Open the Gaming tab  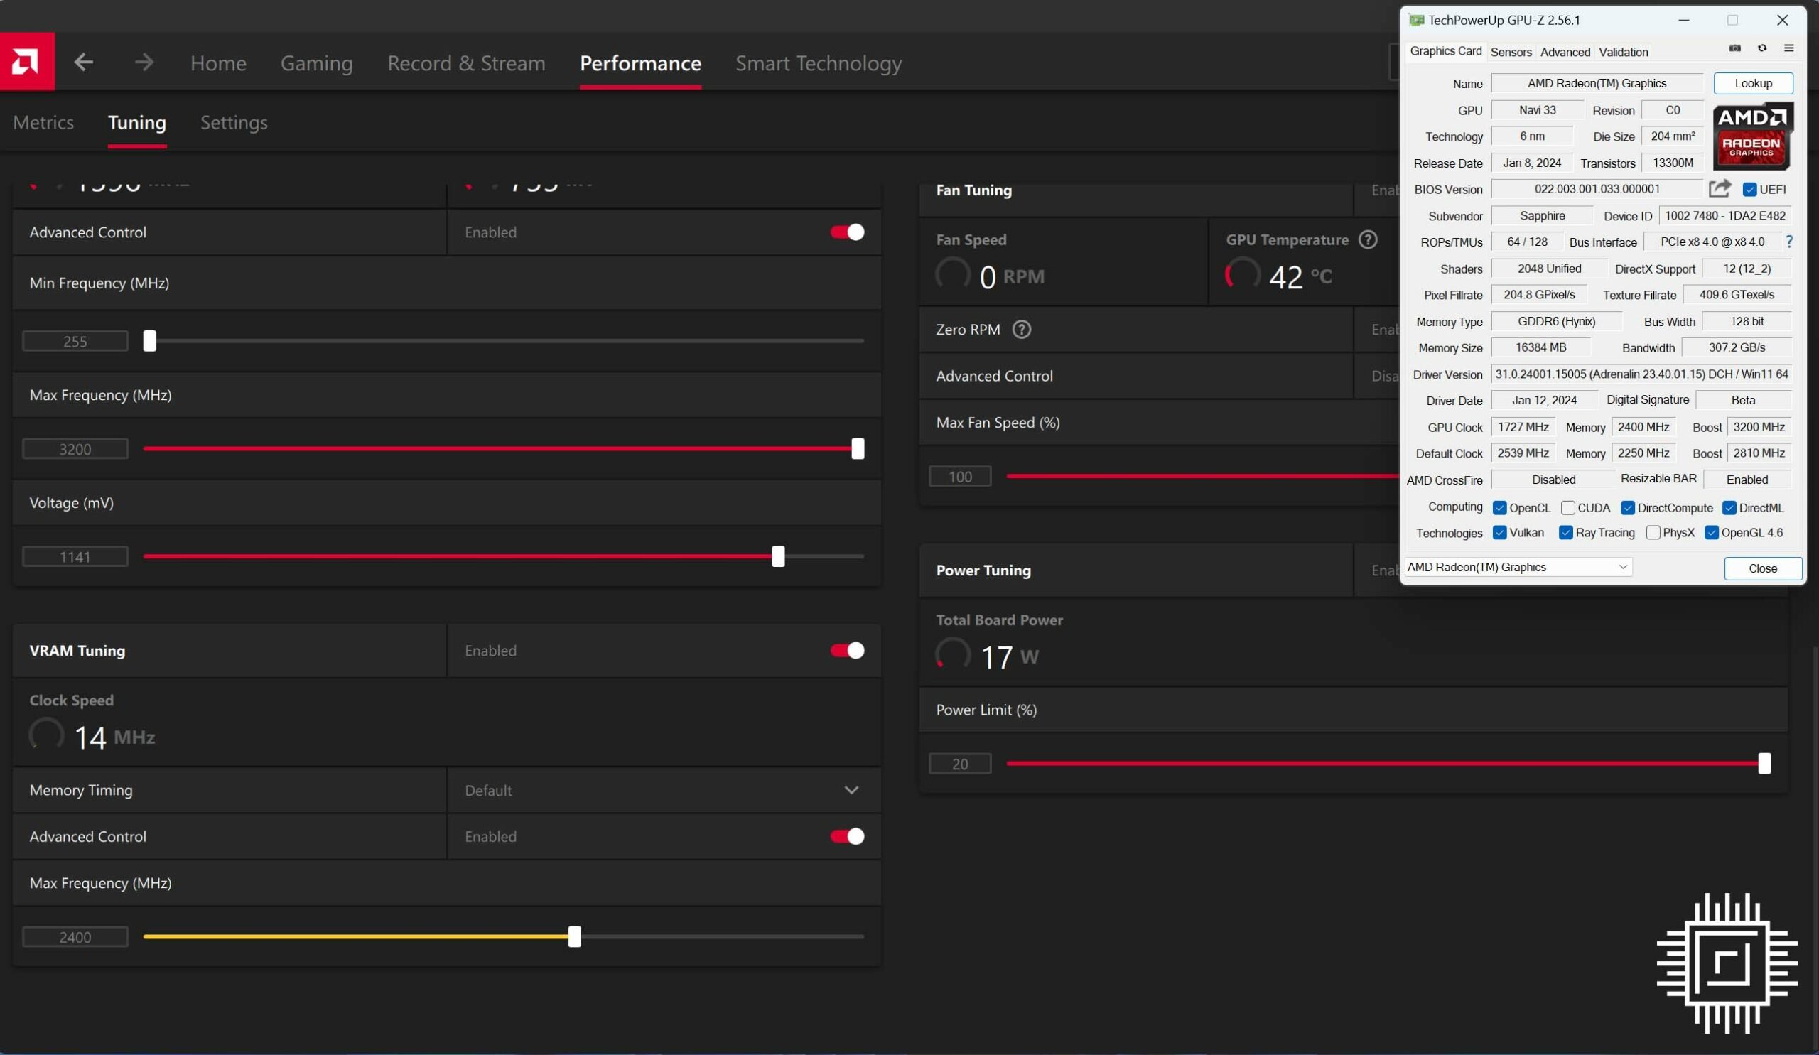[317, 63]
